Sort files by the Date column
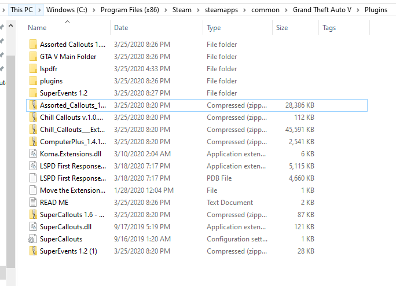The width and height of the screenshot is (396, 286). pos(121,28)
